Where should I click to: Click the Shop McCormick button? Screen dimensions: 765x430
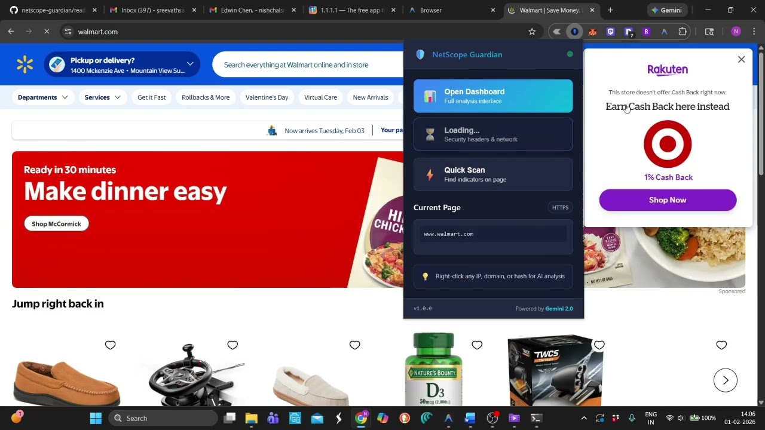(56, 224)
